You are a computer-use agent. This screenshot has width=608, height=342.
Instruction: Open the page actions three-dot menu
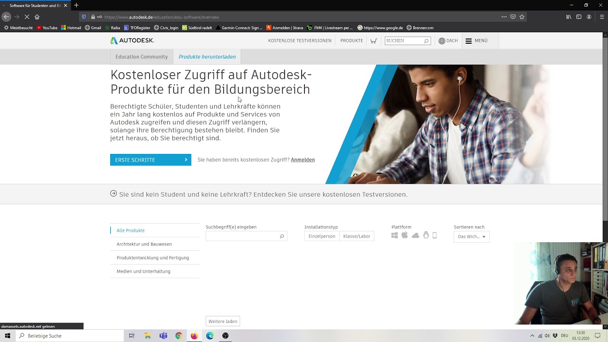point(504,17)
